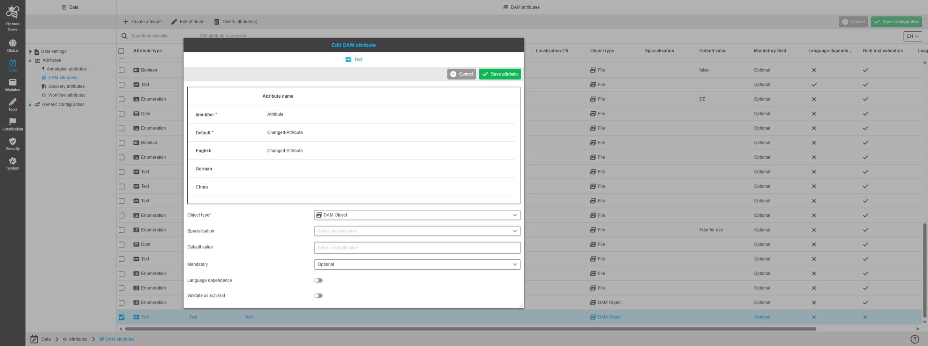Click the search magnifier icon
928x346 pixels.
coord(124,36)
